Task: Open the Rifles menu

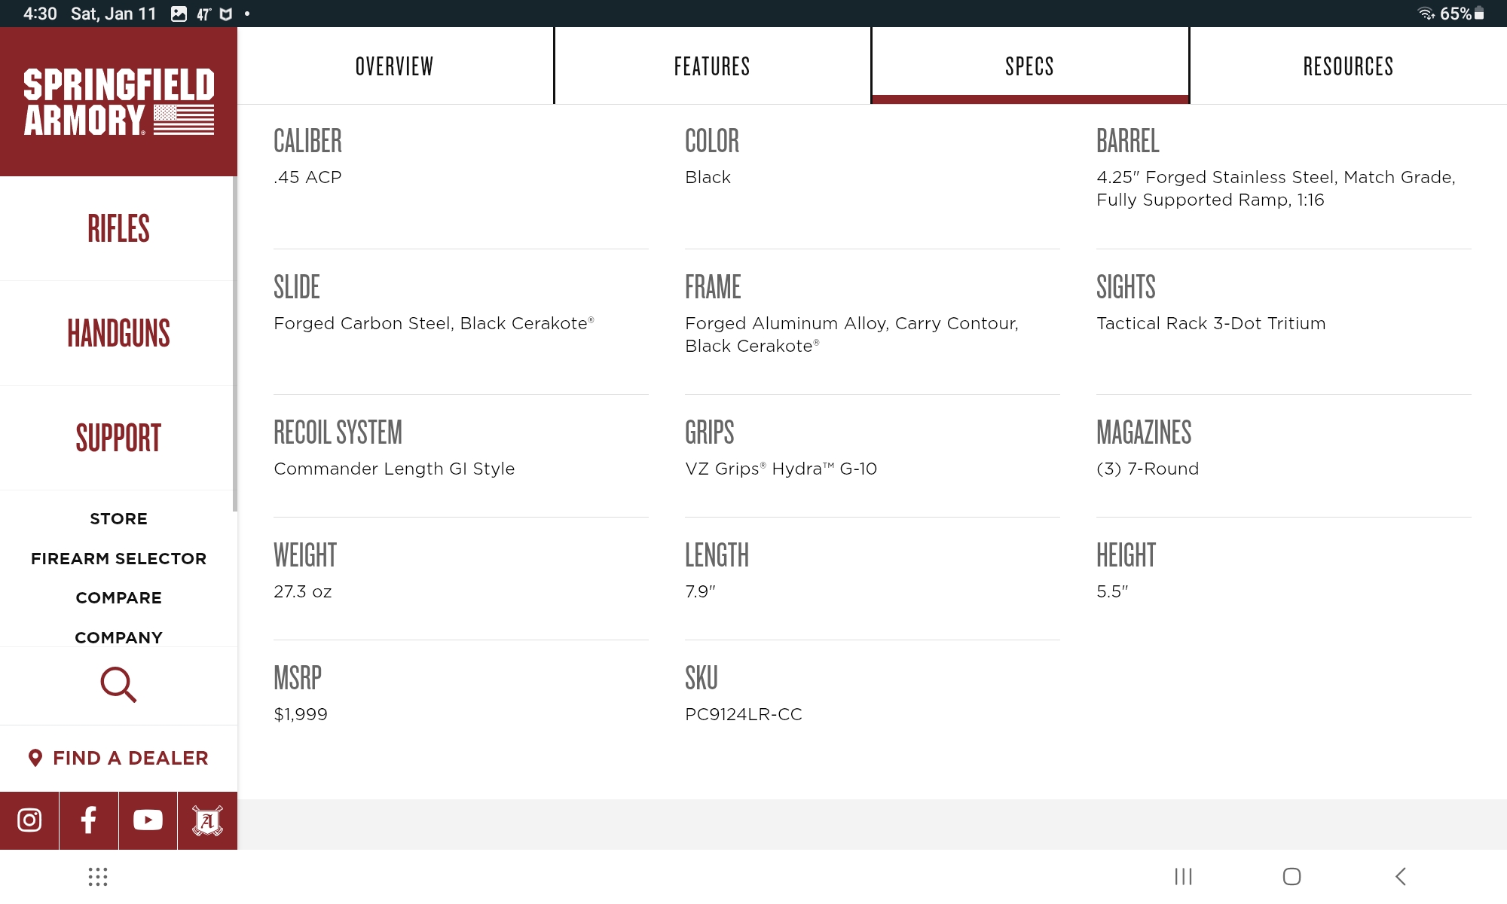Action: pyautogui.click(x=118, y=228)
